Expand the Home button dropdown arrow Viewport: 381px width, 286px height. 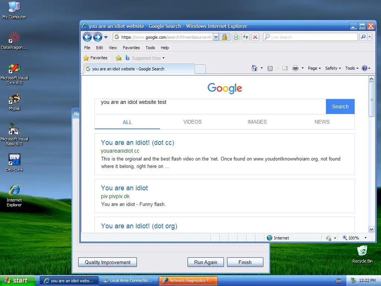point(262,68)
